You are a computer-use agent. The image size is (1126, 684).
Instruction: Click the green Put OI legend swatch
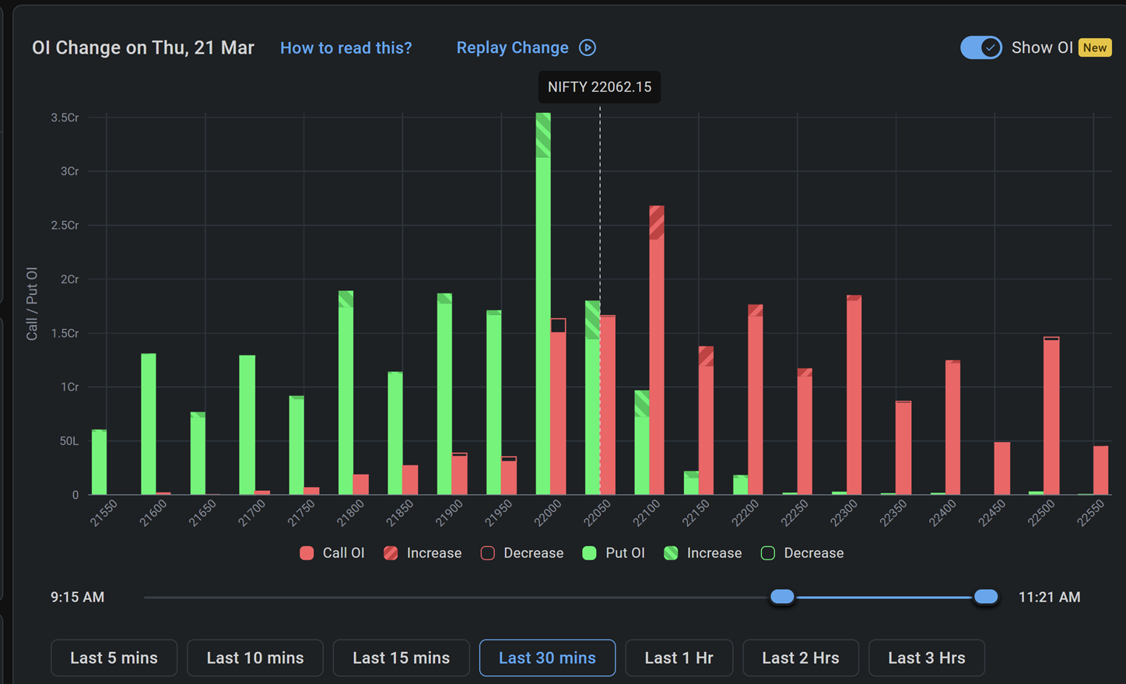590,553
